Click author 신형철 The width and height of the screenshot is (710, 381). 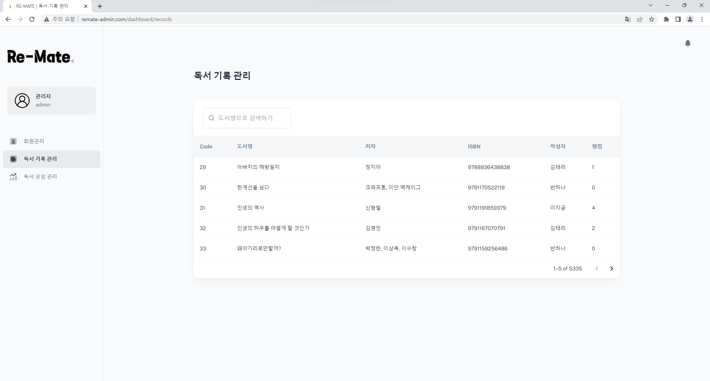[x=373, y=208]
